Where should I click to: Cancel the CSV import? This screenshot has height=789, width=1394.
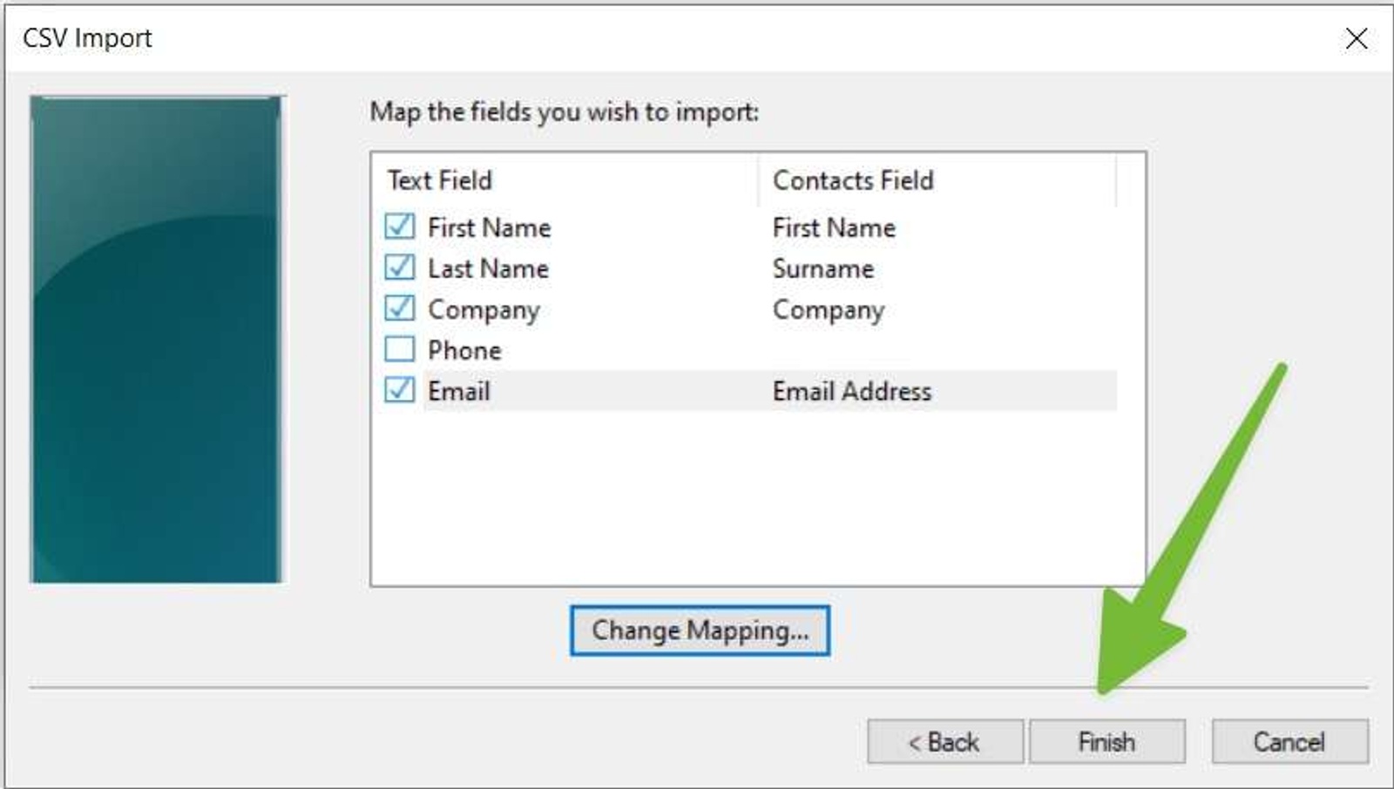pyautogui.click(x=1289, y=741)
